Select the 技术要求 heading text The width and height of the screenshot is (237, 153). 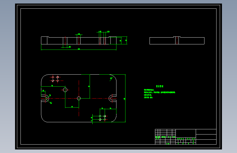tap(160, 86)
